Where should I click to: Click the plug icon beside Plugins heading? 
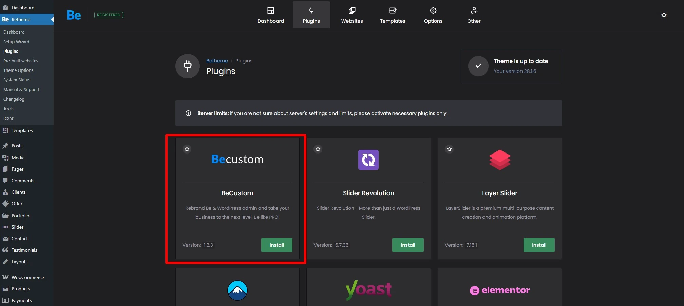[188, 66]
